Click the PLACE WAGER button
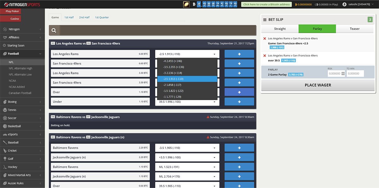This screenshot has width=379, height=188. coord(318,85)
